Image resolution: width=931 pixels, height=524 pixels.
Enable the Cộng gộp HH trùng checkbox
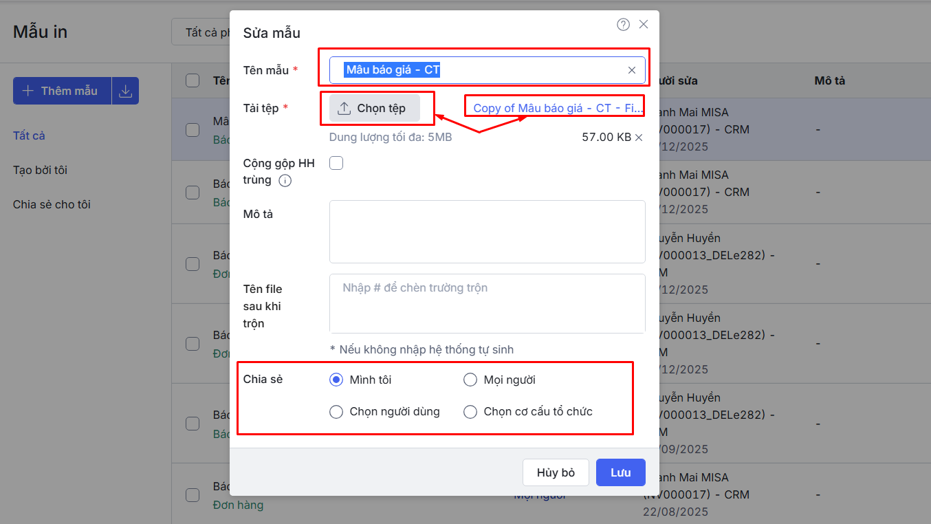[x=336, y=163]
